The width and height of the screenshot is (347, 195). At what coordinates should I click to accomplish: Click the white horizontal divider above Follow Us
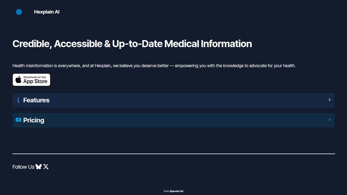point(174,154)
